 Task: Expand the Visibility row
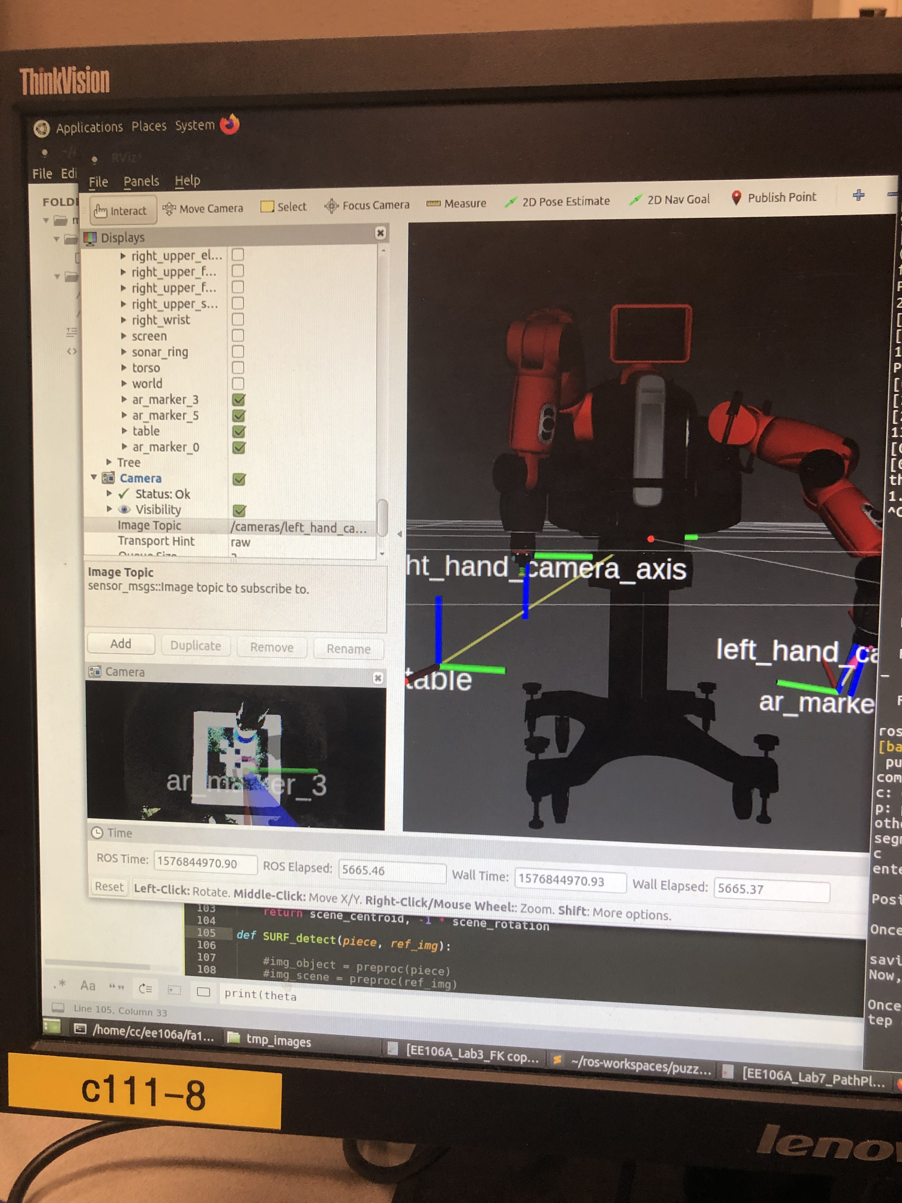point(109,509)
